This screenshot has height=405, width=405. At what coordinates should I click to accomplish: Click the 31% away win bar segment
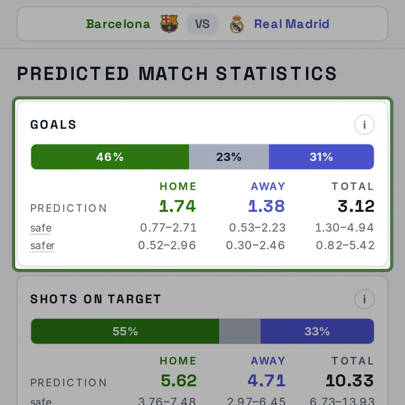321,157
